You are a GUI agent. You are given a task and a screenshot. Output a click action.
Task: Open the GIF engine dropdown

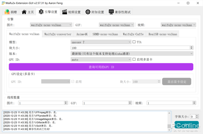tap(116, 25)
